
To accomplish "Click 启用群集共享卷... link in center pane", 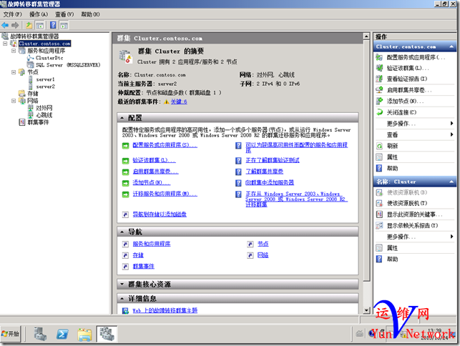I will point(155,172).
